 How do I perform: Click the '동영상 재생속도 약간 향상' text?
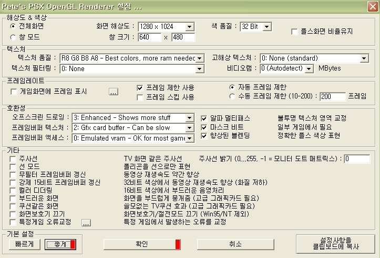coord(161,174)
